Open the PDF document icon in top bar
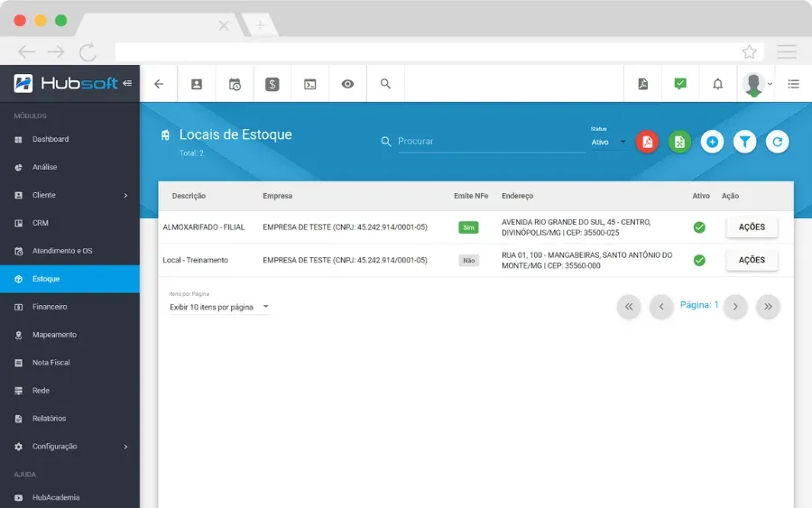Viewport: 812px width, 508px height. 642,84
